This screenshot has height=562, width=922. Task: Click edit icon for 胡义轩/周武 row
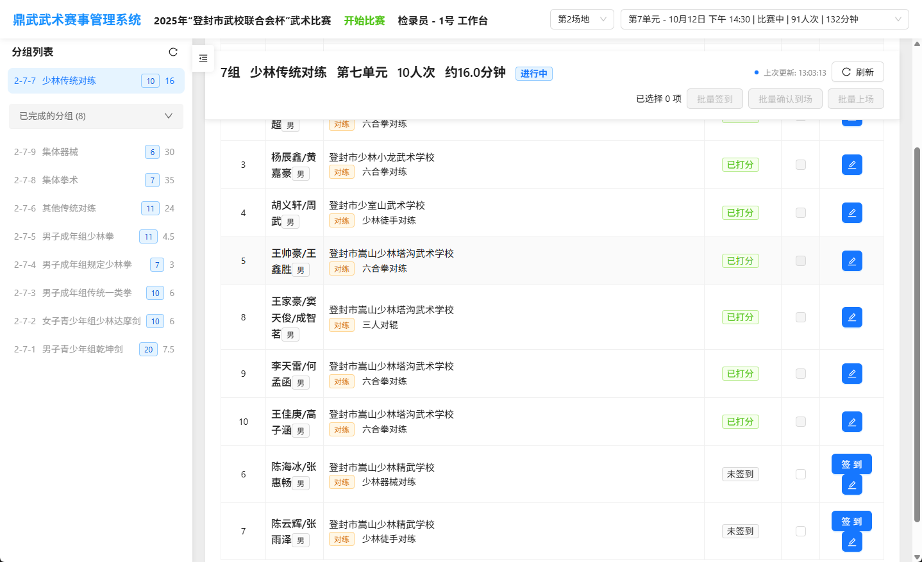[851, 213]
